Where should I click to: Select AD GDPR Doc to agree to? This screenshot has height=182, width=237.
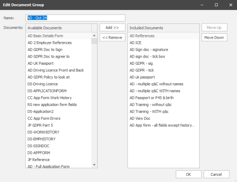pos(59,56)
